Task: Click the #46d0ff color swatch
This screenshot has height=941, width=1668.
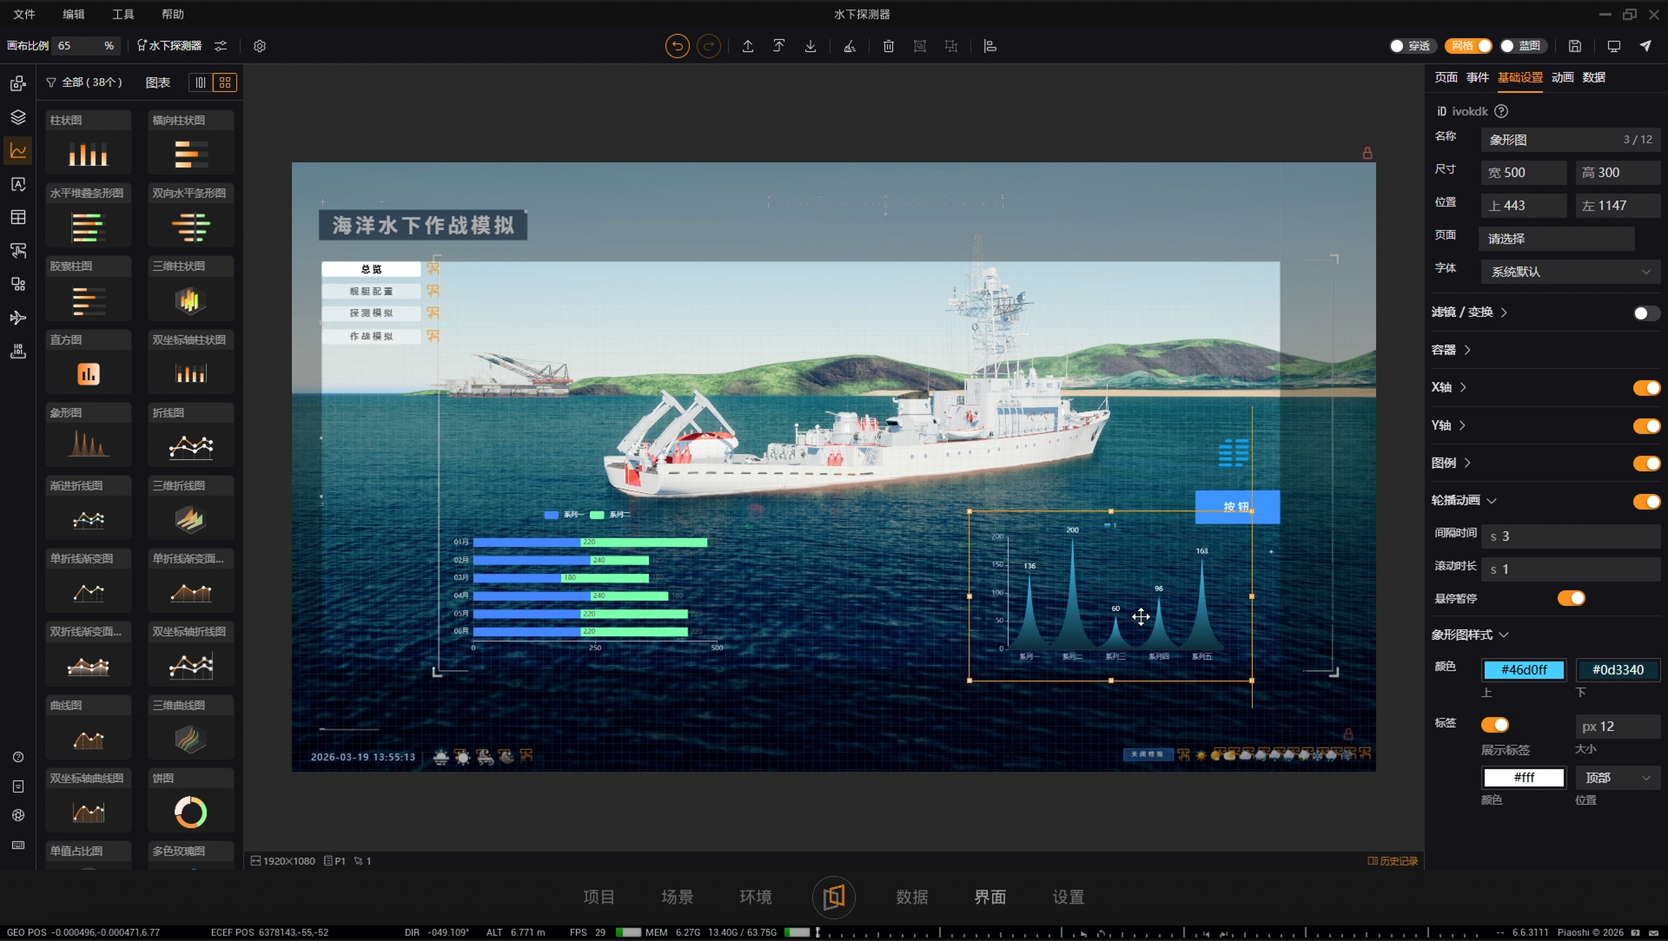Action: click(1523, 670)
